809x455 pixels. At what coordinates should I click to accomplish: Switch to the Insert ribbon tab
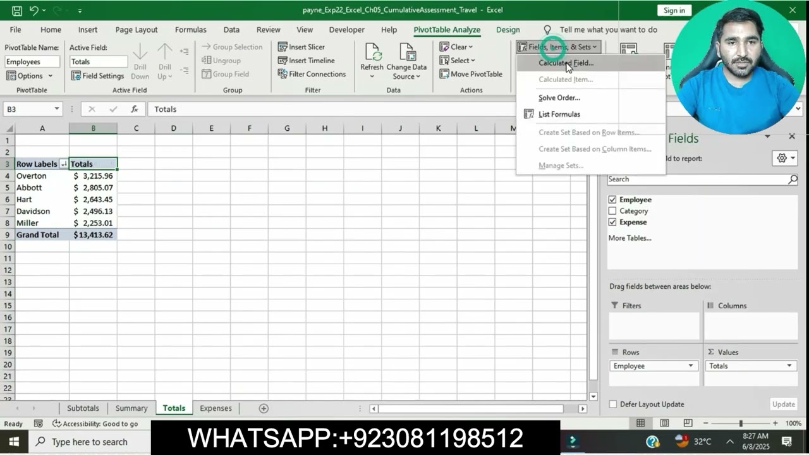pos(88,30)
